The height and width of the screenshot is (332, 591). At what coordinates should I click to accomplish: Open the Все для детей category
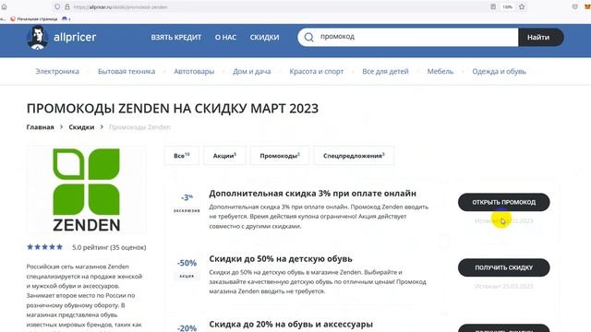[x=385, y=71]
